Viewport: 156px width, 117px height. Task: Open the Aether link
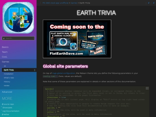coord(5,114)
